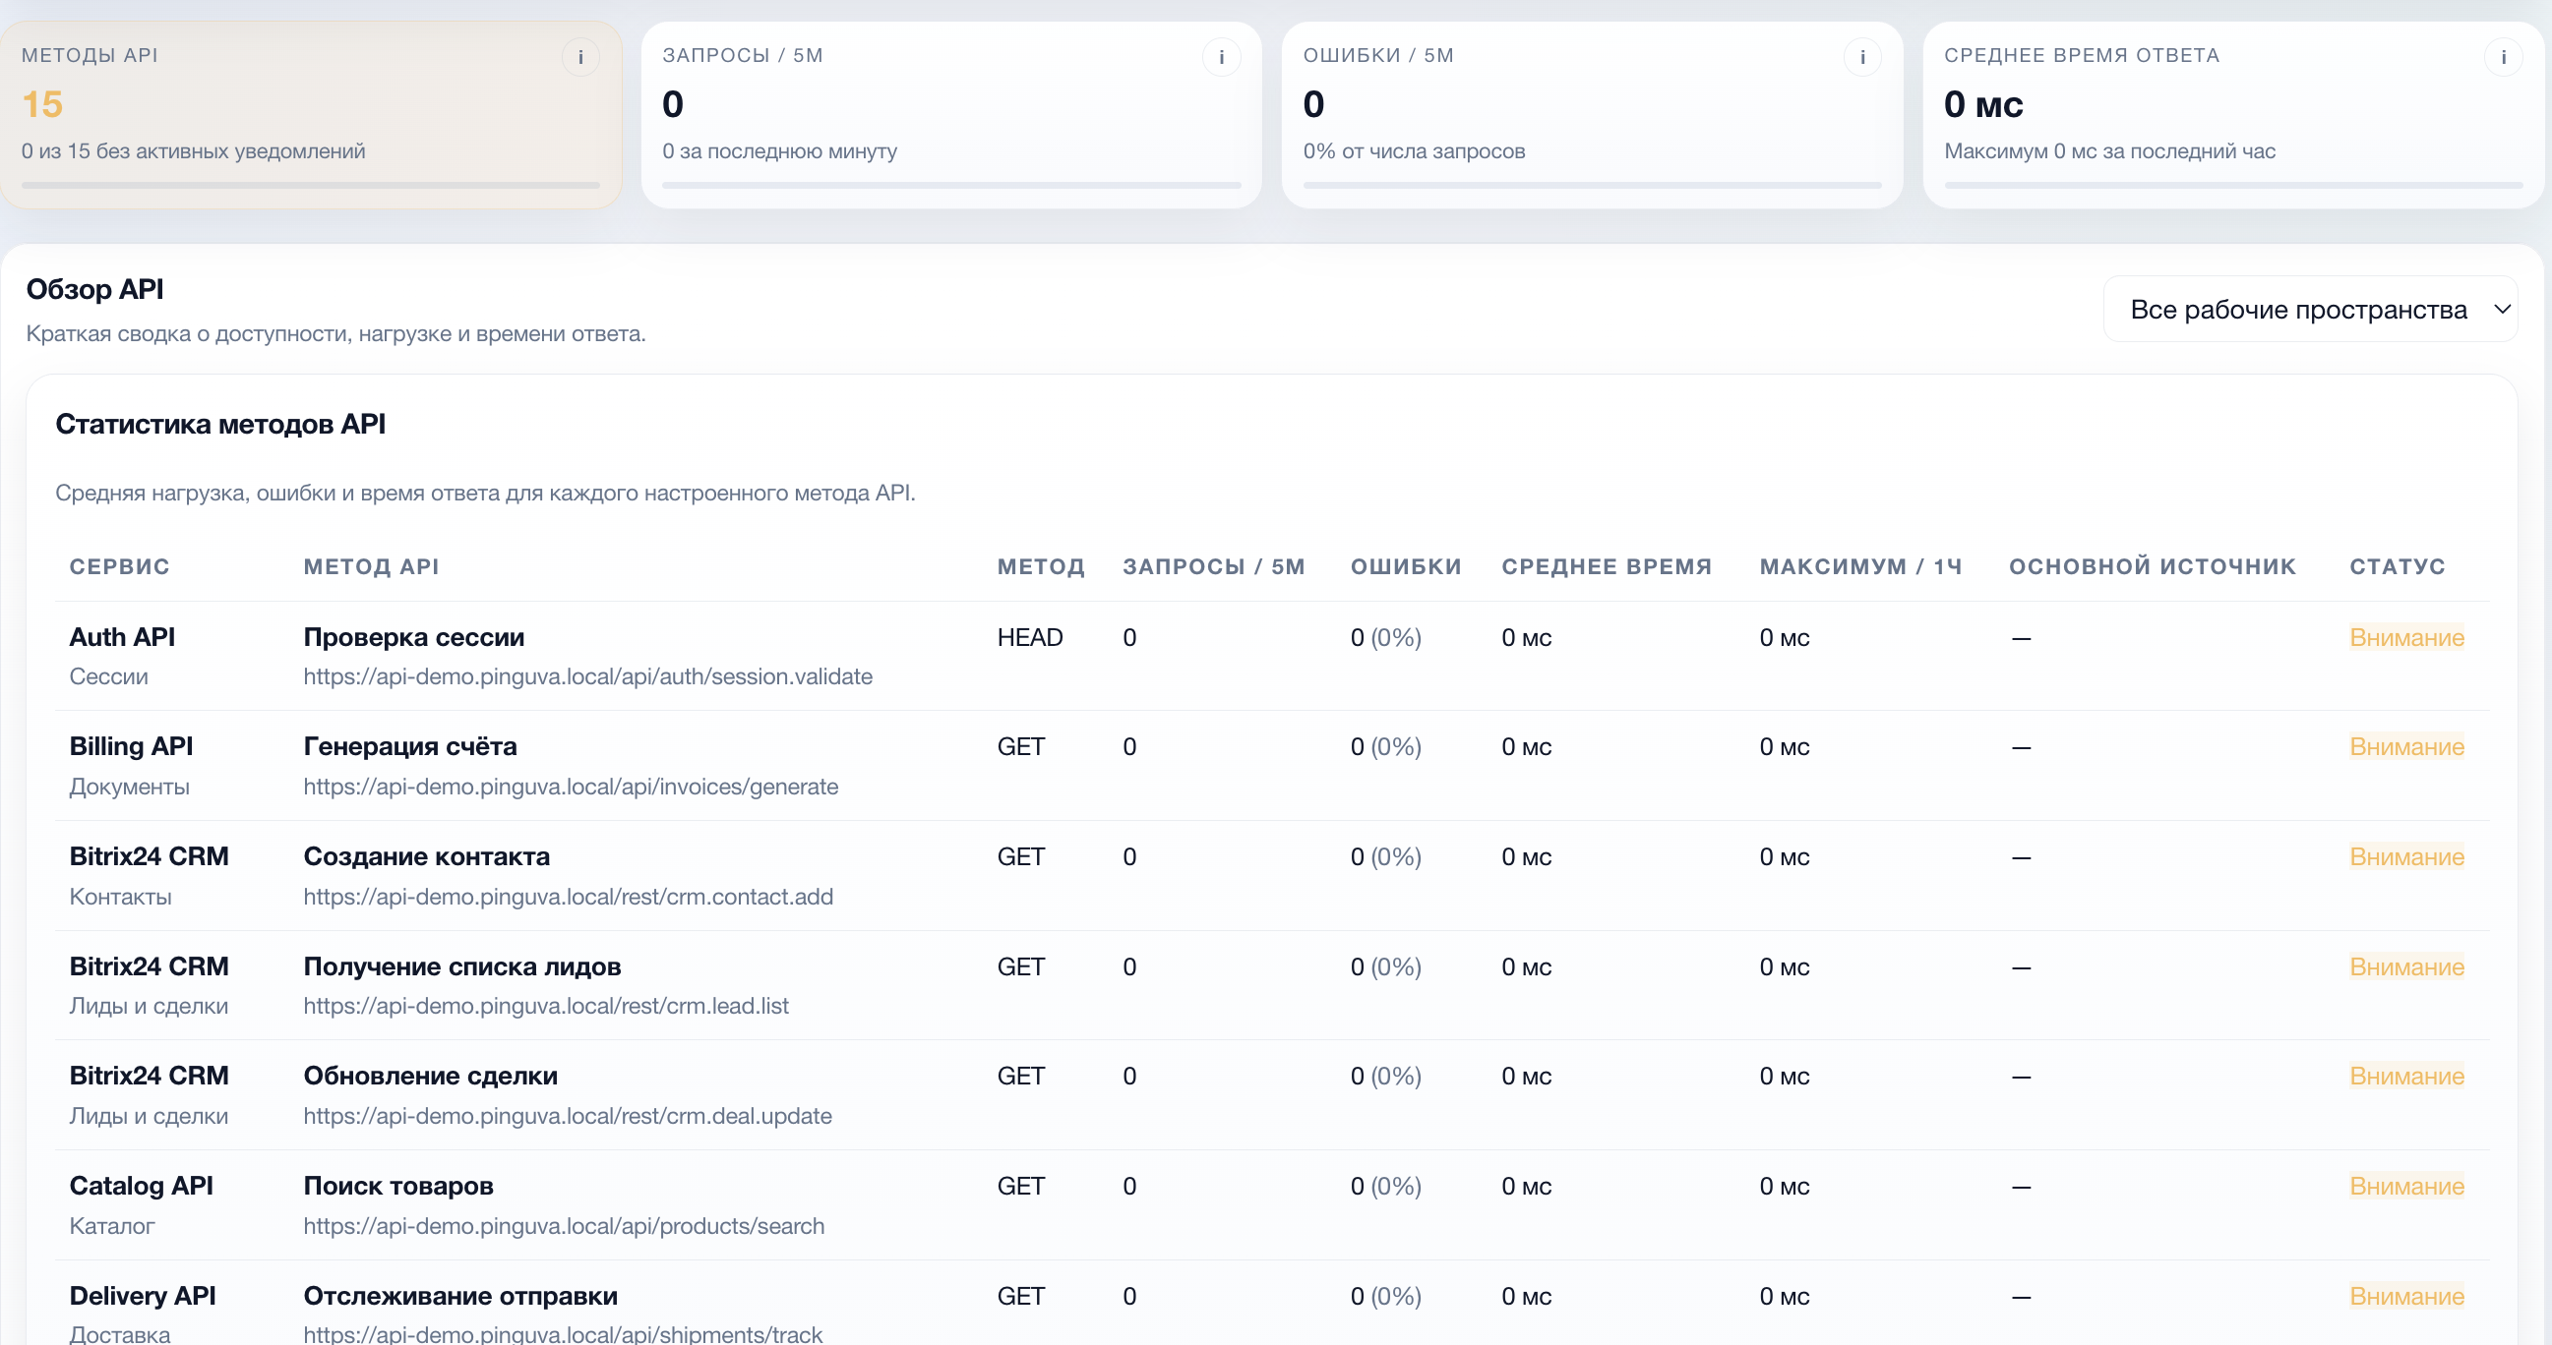The height and width of the screenshot is (1345, 2552).
Task: Click Проверка сессии method name
Action: [x=414, y=636]
